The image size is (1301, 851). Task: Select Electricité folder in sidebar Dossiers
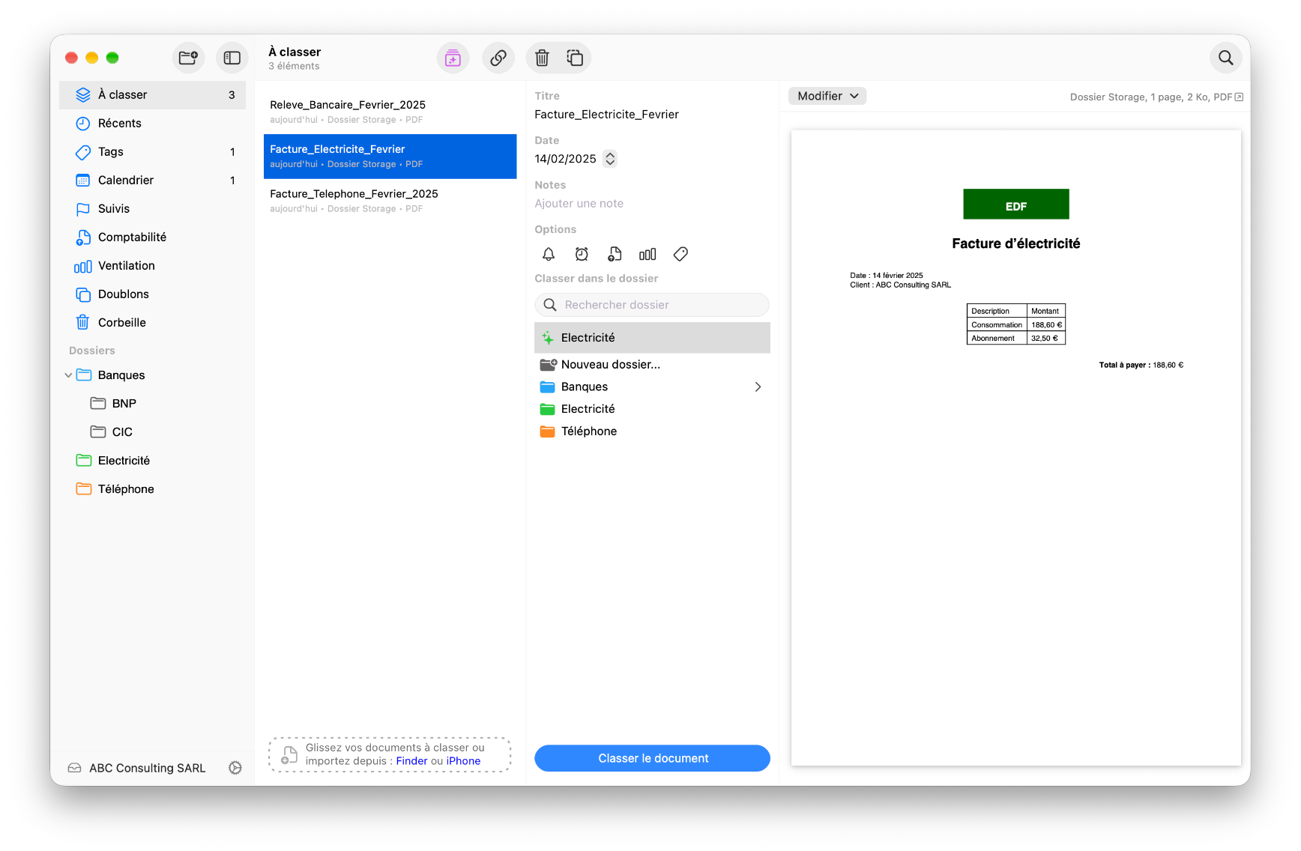152,461
